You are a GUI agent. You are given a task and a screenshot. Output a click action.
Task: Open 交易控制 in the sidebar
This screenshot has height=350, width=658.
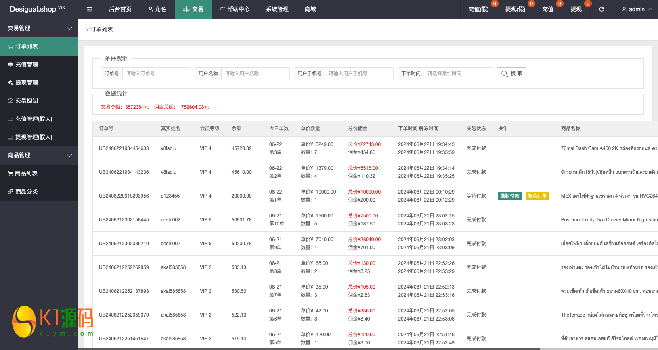coord(39,101)
